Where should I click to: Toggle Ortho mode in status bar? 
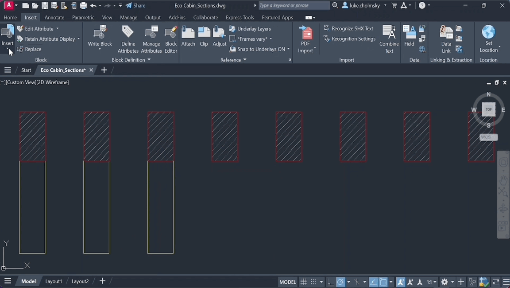point(330,282)
